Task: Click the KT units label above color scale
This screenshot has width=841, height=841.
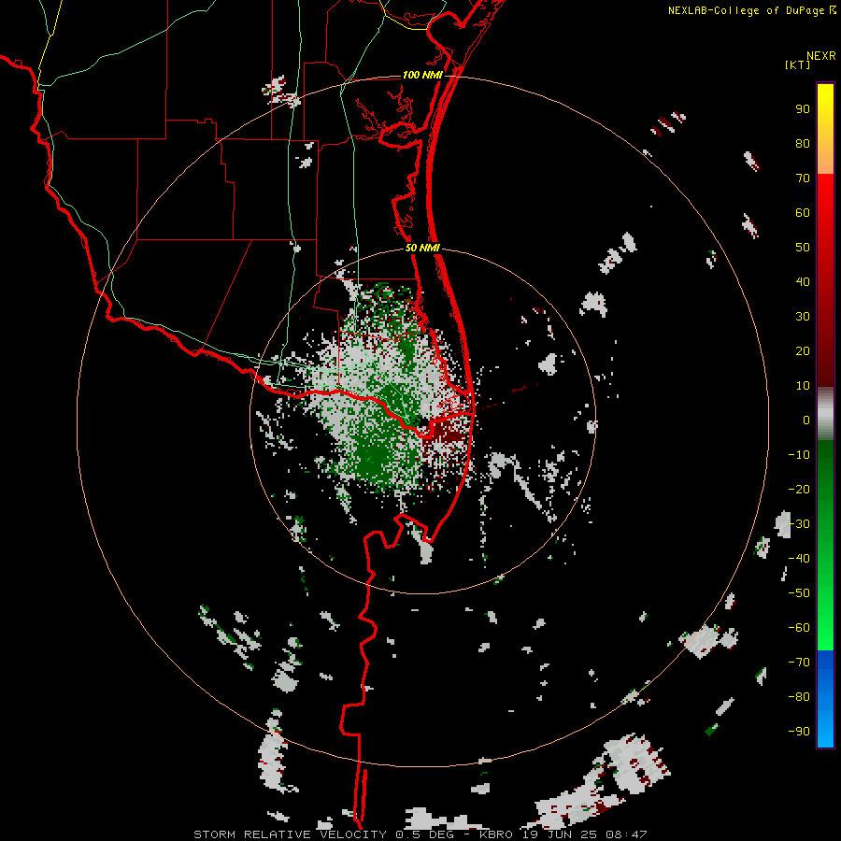Action: (x=798, y=64)
